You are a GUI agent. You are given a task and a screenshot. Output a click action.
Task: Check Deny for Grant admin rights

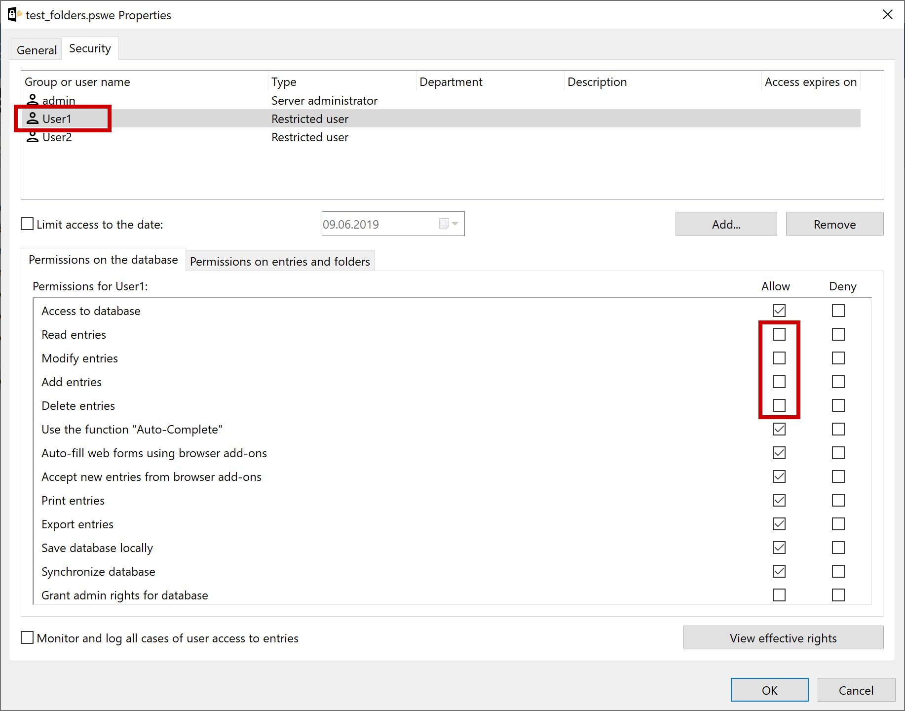tap(838, 595)
